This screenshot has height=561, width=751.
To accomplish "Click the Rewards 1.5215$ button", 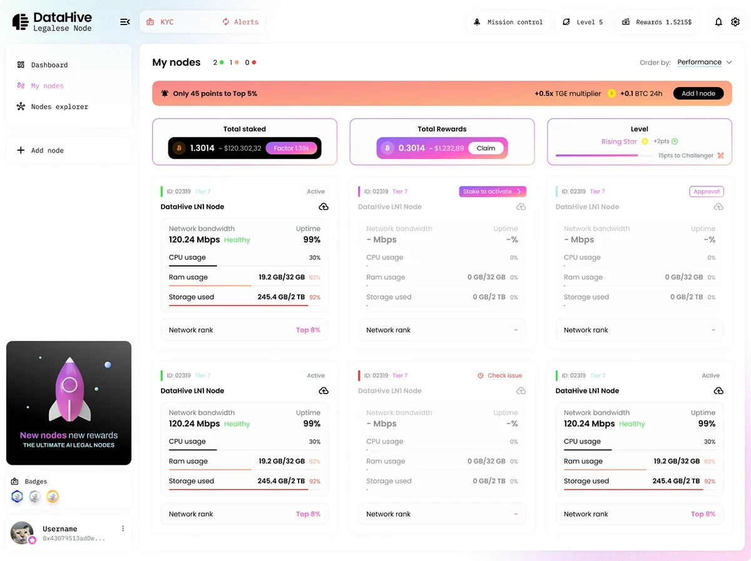I will (x=657, y=22).
